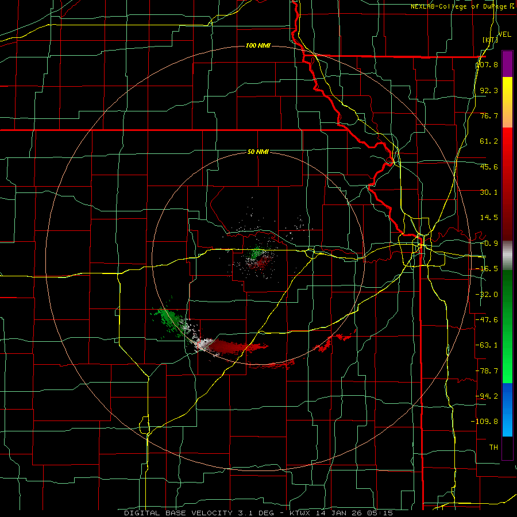
Task: Click the VEL legend title
Action: 505,34
